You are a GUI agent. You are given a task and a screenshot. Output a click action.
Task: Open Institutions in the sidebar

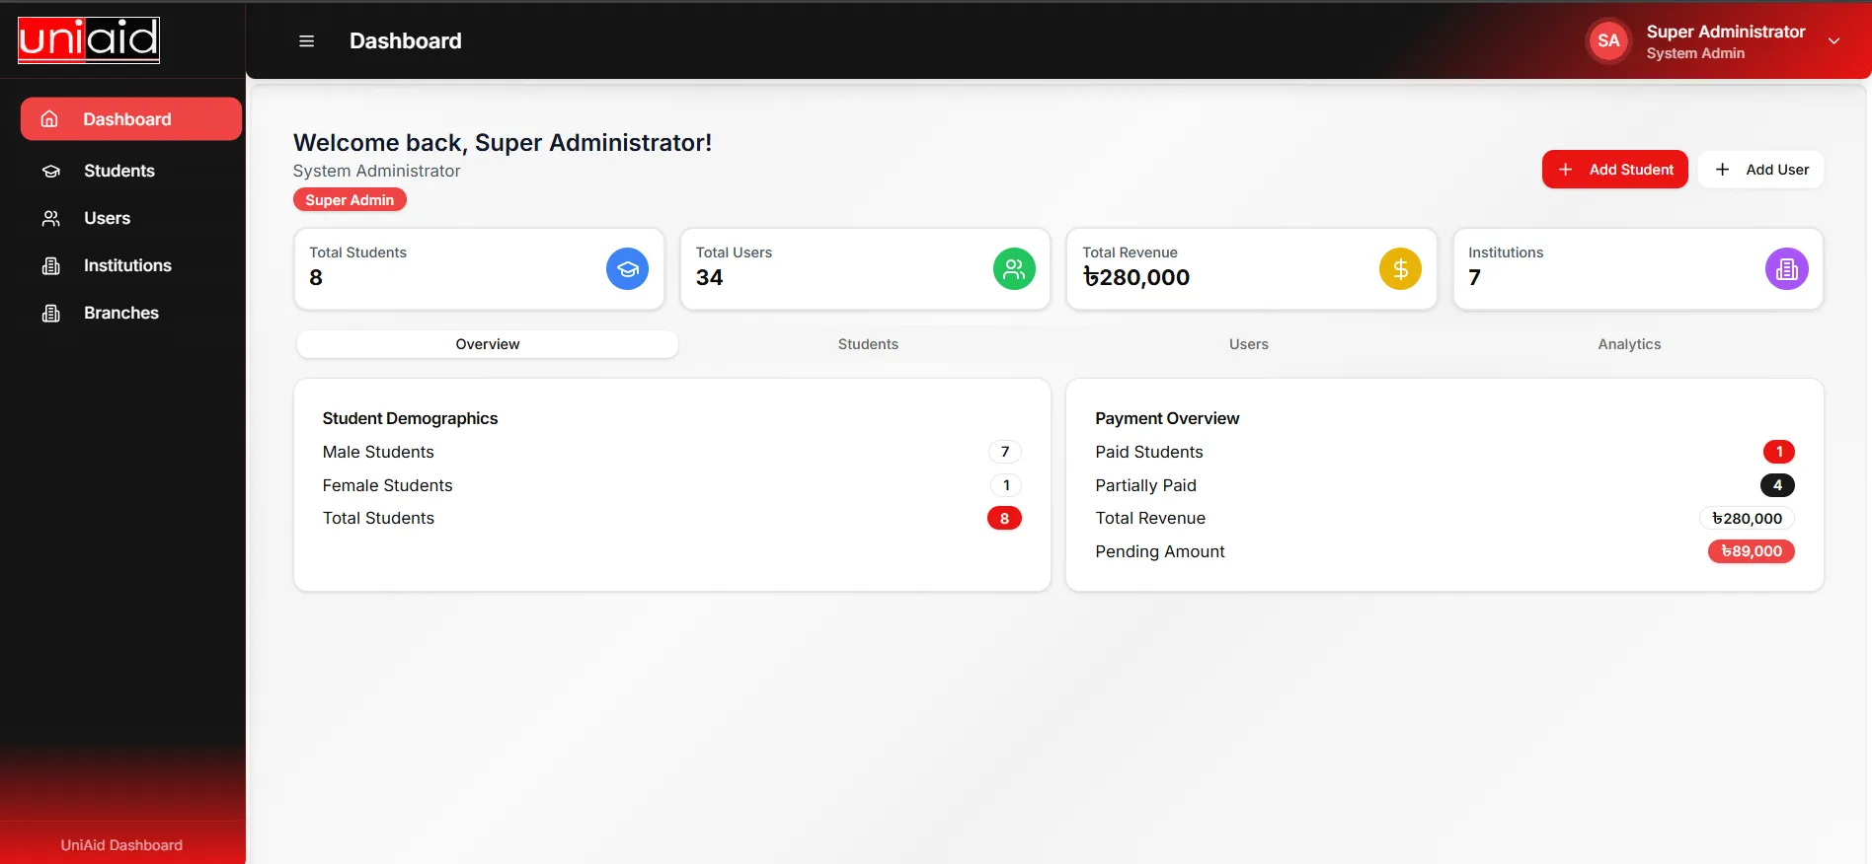coord(126,265)
